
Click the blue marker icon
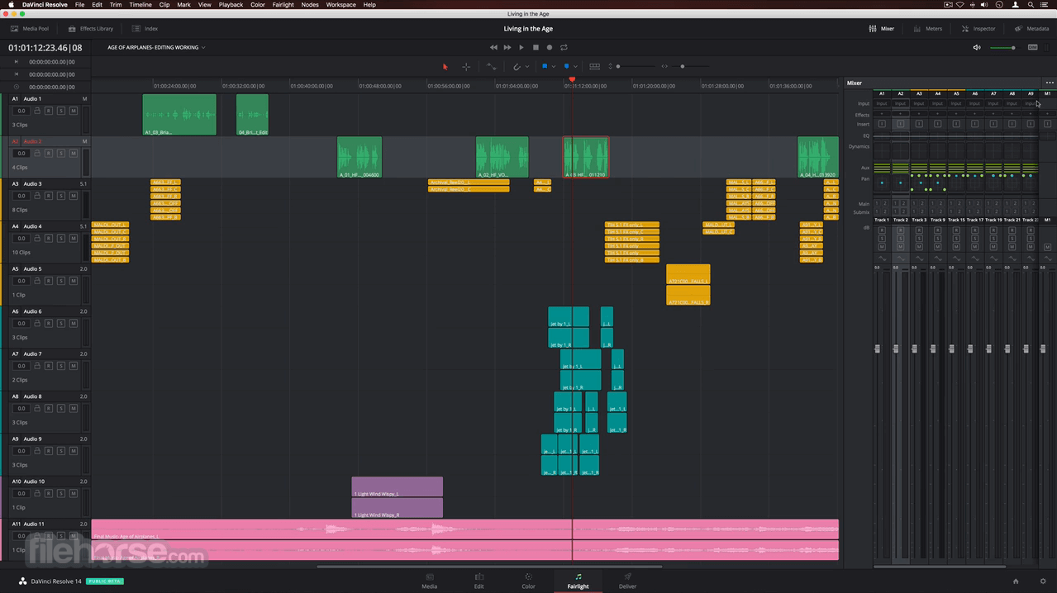(566, 66)
